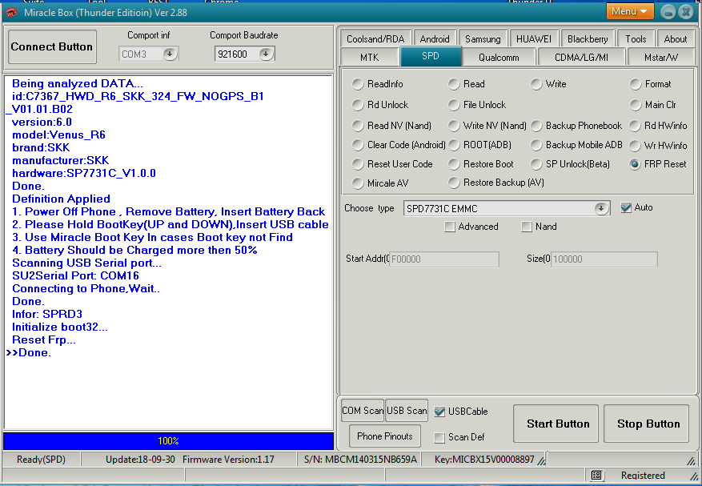Switch to the HUAWEI tab

coord(534,38)
